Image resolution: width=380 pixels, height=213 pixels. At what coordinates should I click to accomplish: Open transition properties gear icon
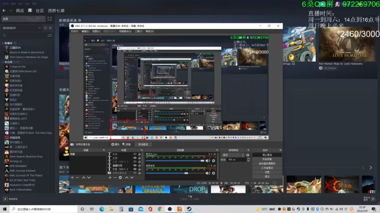coord(247,155)
